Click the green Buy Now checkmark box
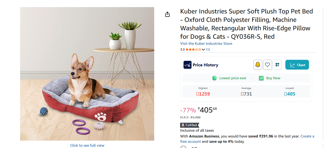Image resolution: width=324 pixels, height=148 pixels. click(261, 78)
